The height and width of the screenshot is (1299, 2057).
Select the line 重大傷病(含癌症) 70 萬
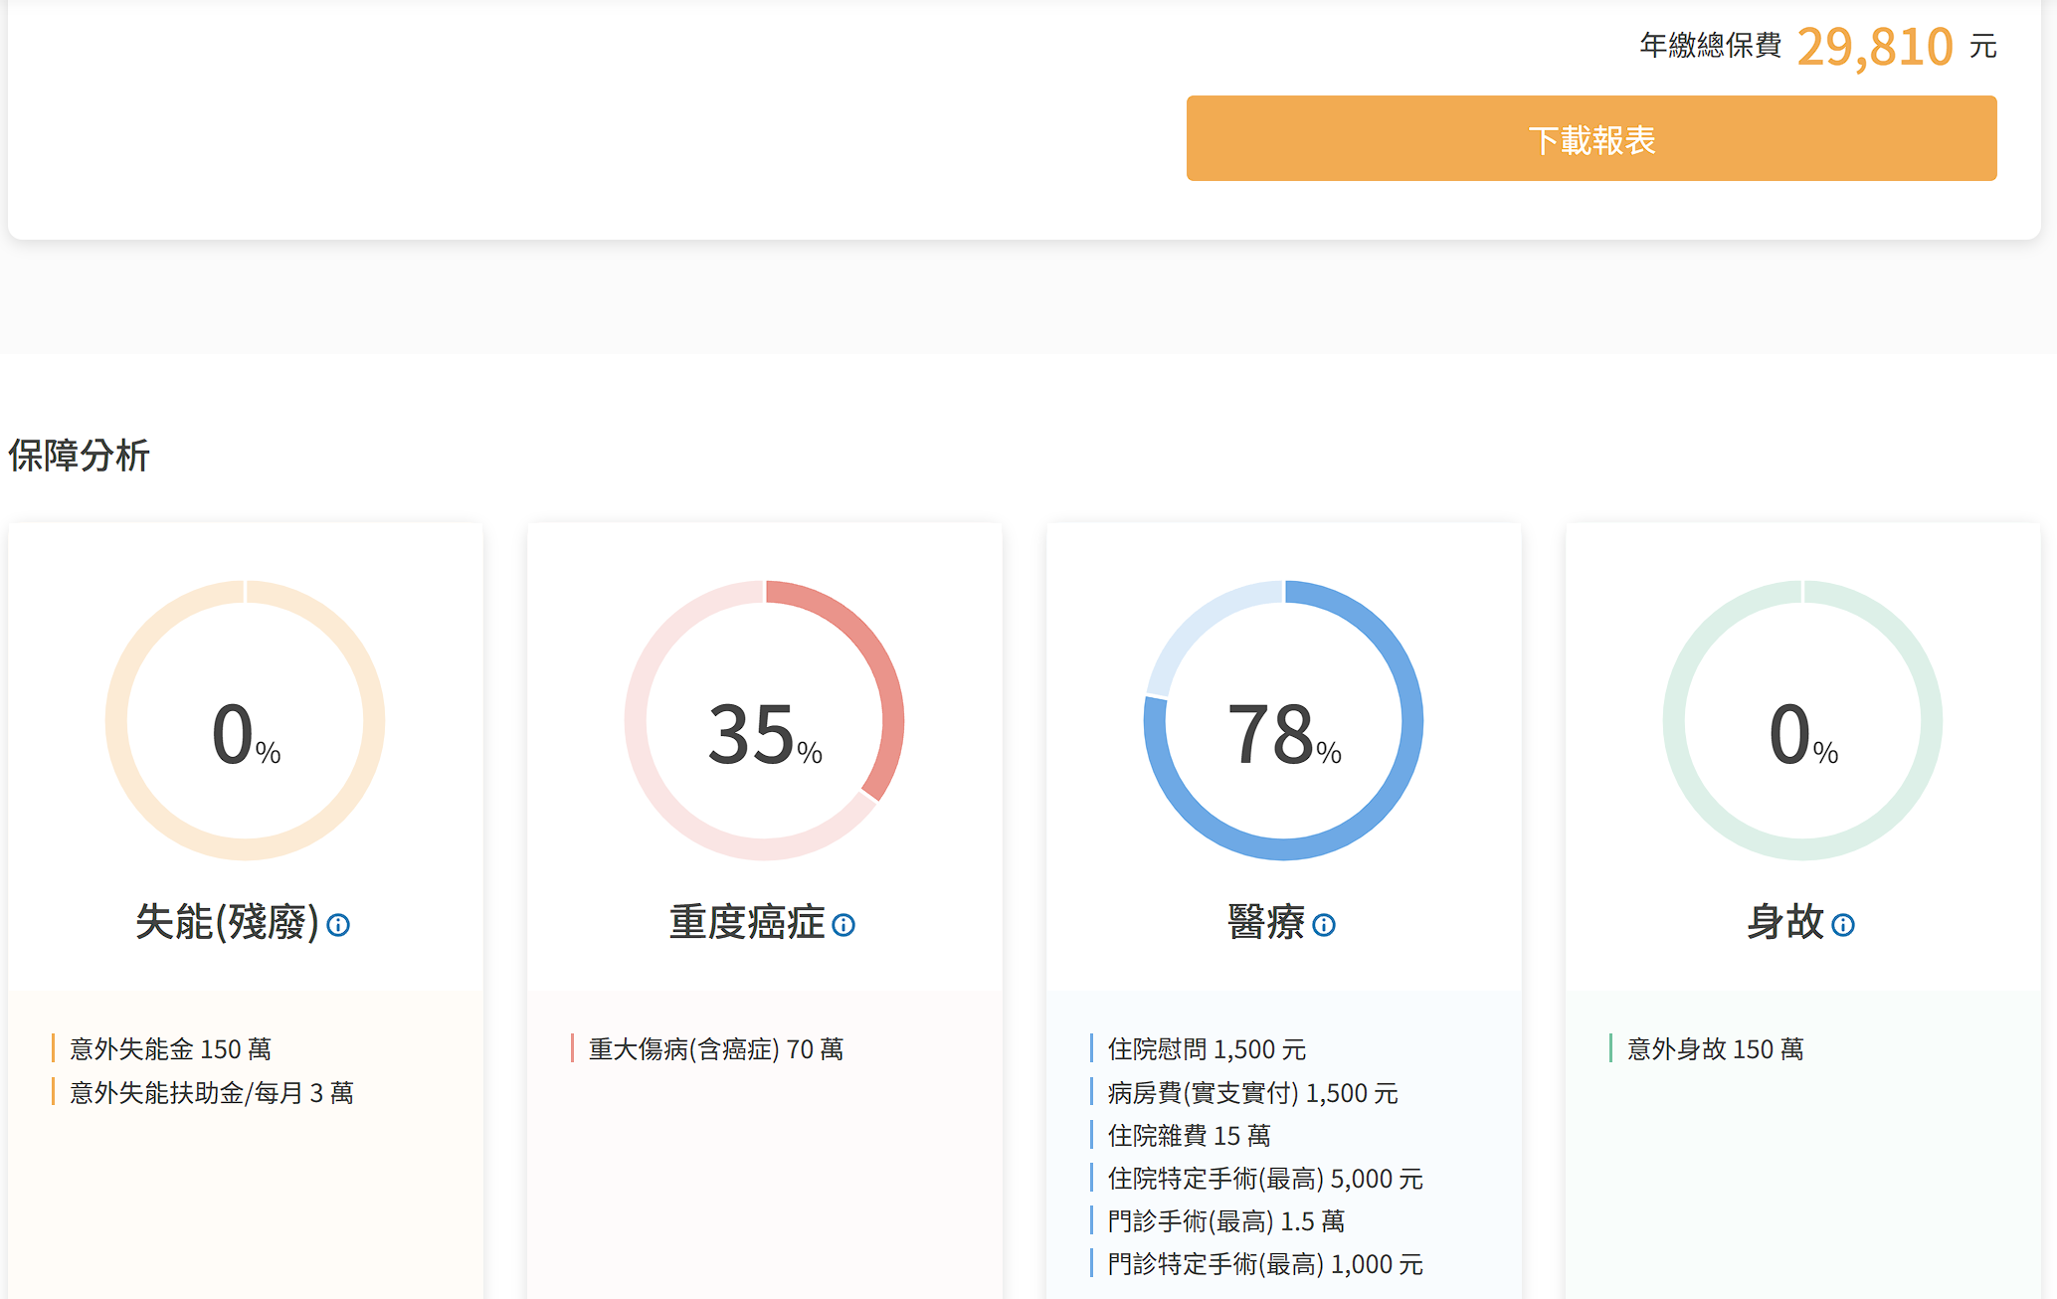click(716, 1049)
